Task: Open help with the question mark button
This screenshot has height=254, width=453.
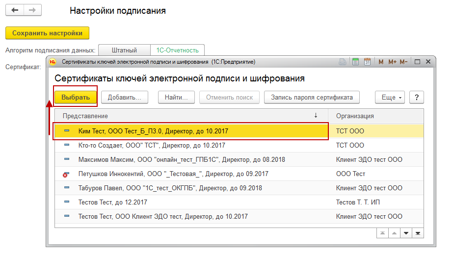Action: click(417, 97)
